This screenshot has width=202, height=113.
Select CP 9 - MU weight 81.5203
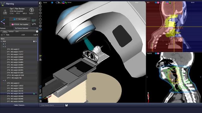[x=15, y=73]
